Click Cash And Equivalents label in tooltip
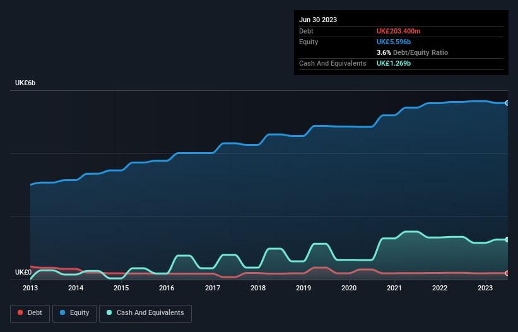This screenshot has height=332, width=518. [333, 63]
